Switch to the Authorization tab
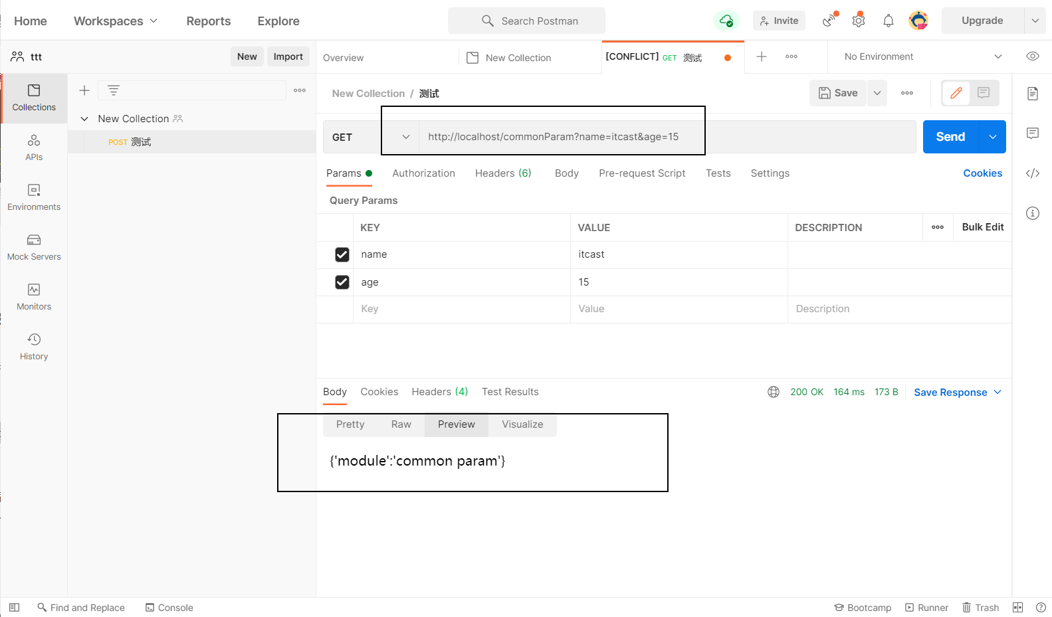1052x617 pixels. [x=423, y=173]
